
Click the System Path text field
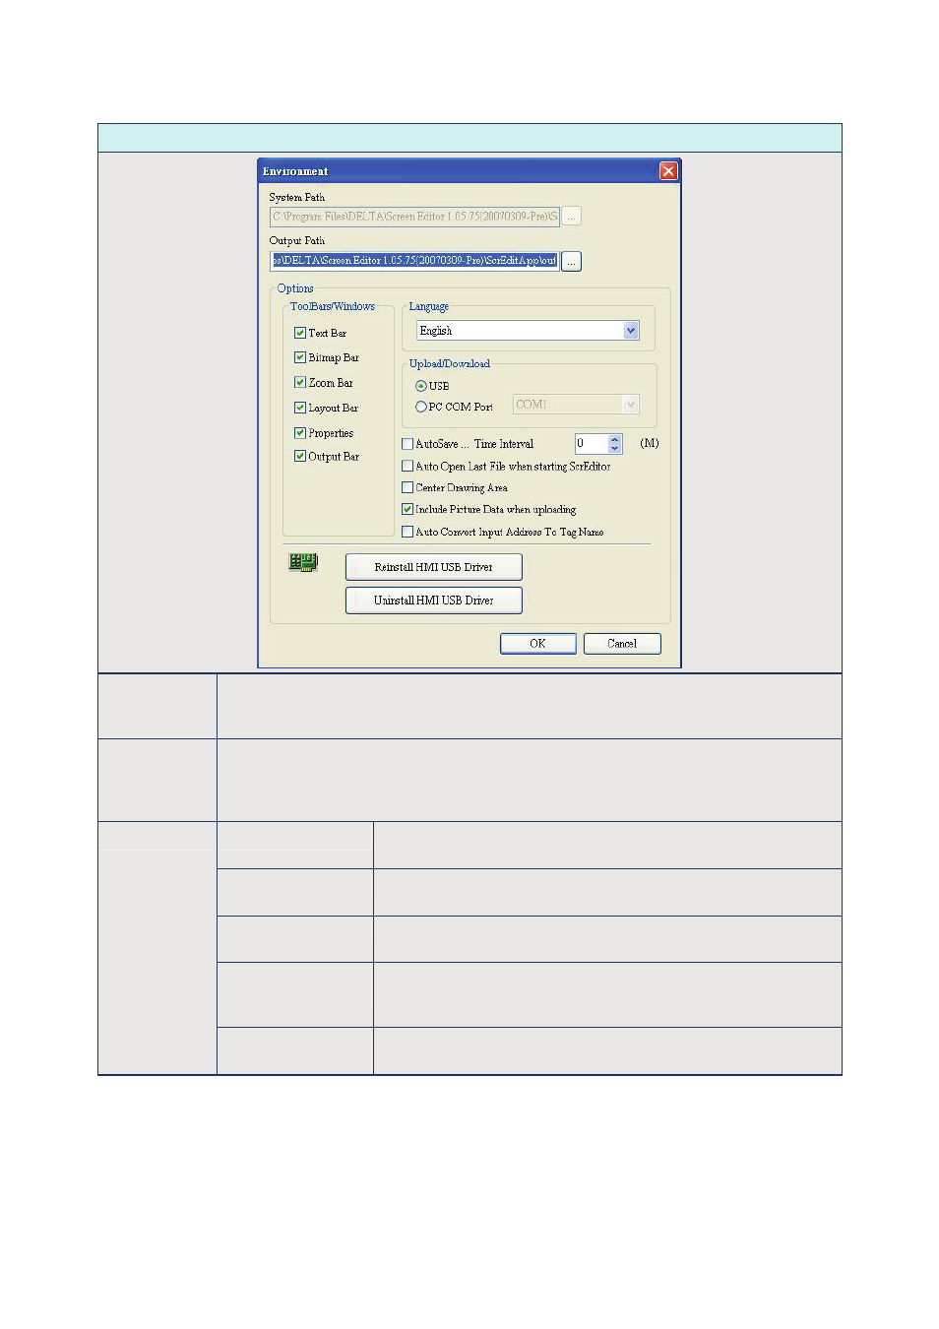click(414, 216)
